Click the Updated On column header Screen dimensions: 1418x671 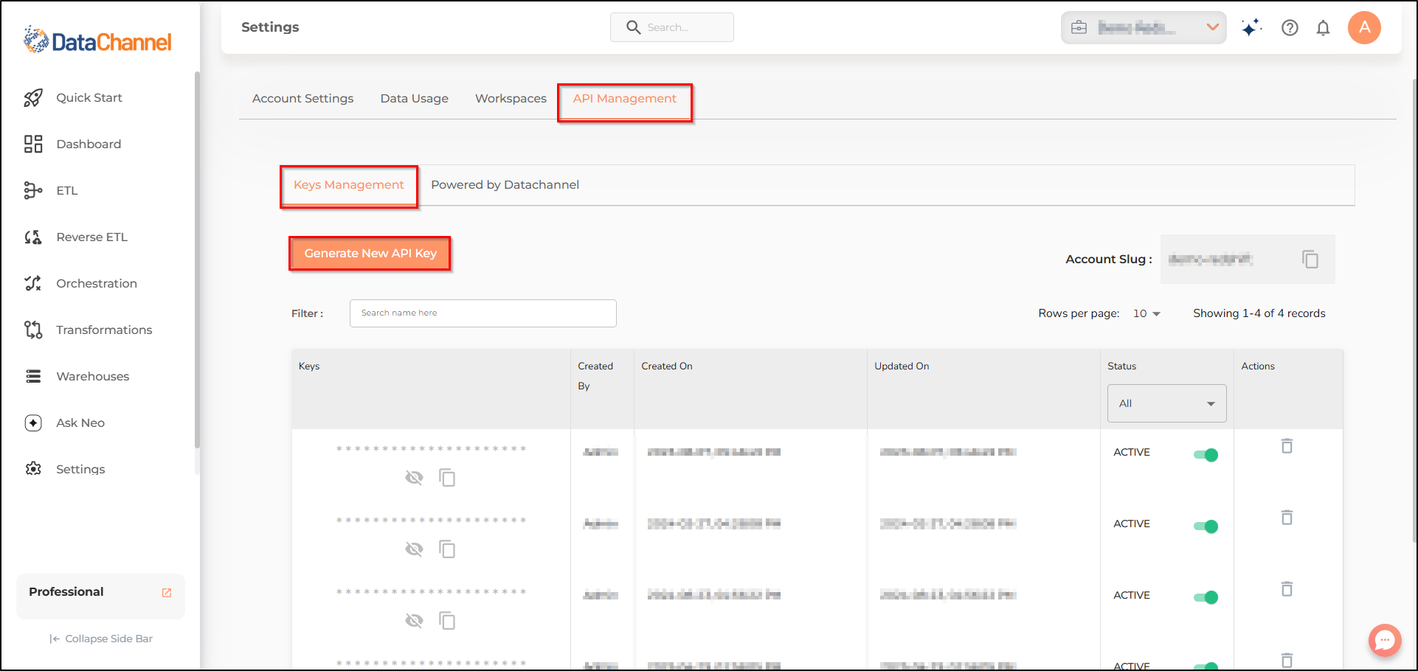(x=902, y=366)
